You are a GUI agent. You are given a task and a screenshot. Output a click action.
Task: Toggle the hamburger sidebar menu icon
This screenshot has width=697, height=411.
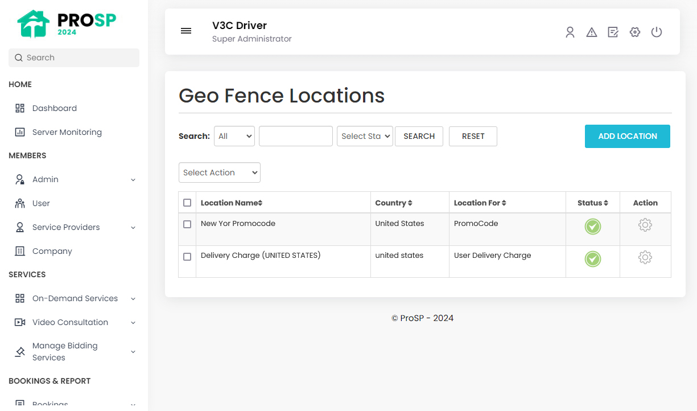pyautogui.click(x=186, y=31)
